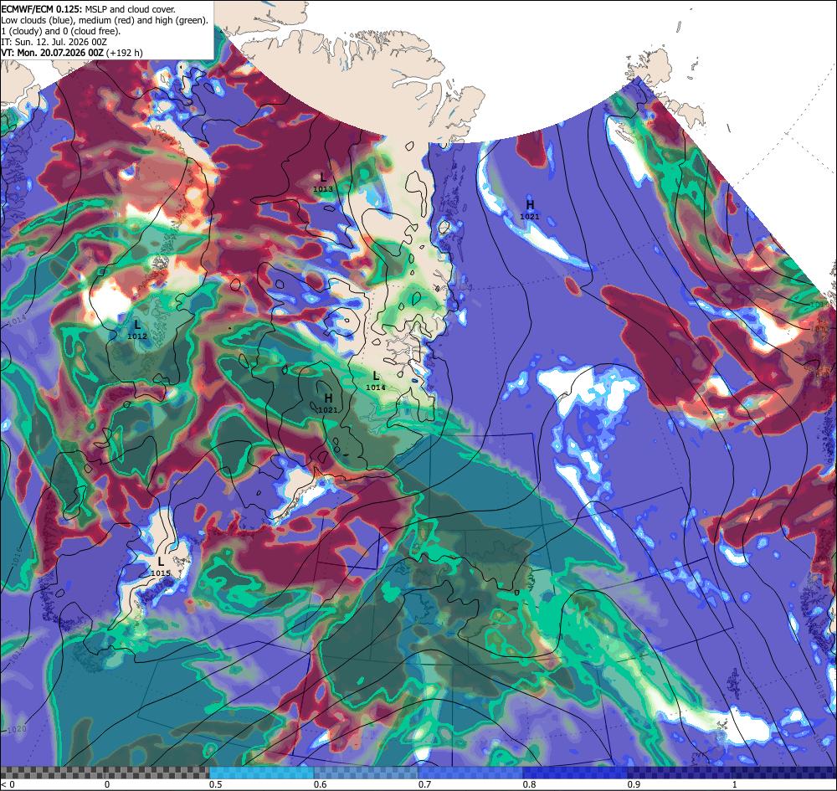This screenshot has width=837, height=791.
Task: Click the '(+192 h)' forecast hour text
Action: coord(125,53)
